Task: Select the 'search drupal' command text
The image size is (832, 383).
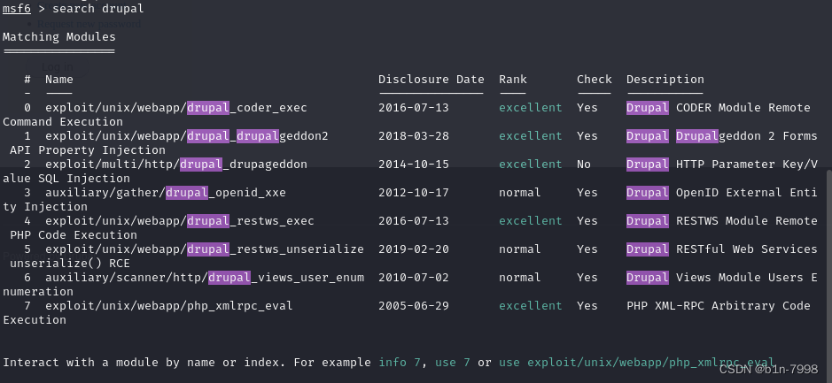Action: pos(97,9)
